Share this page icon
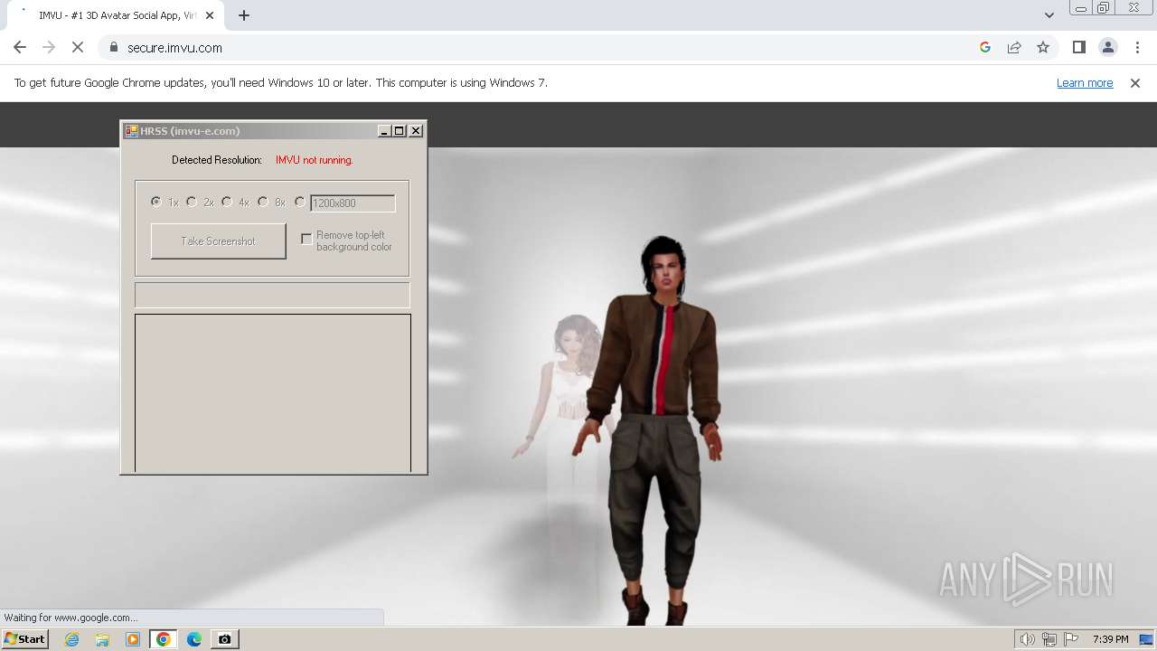The image size is (1157, 651). tap(1014, 47)
